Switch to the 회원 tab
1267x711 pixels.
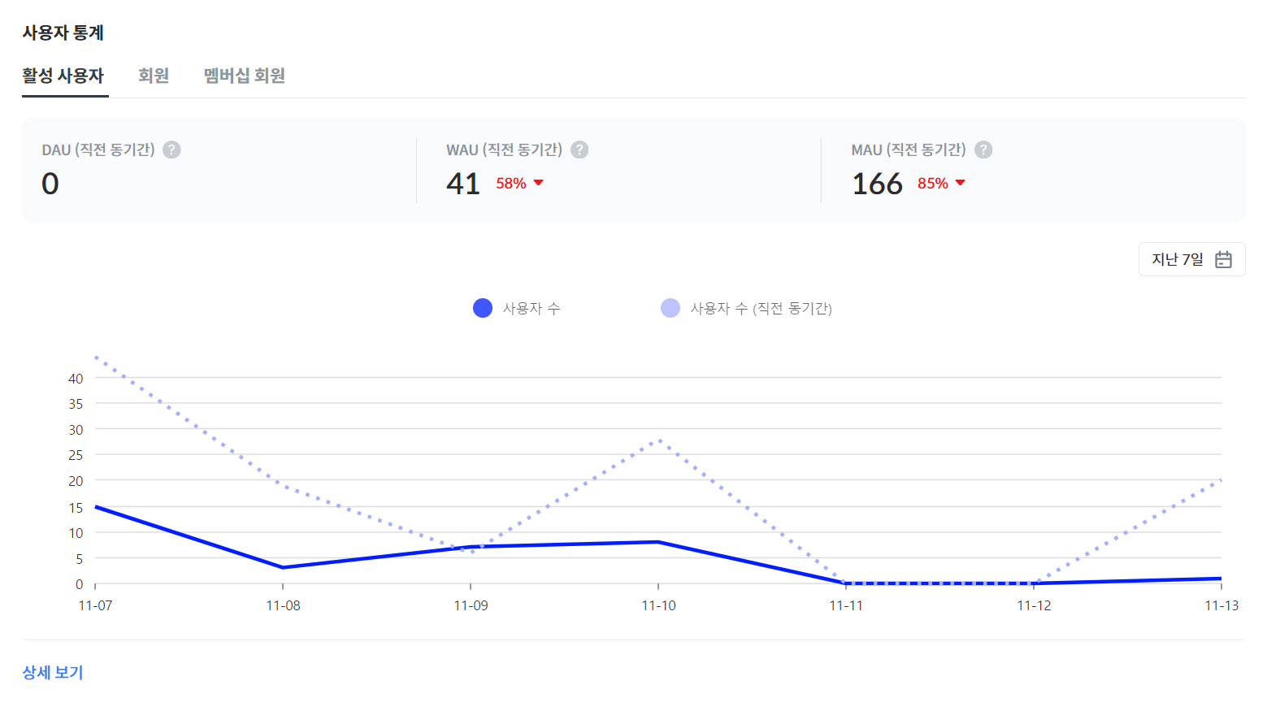154,76
